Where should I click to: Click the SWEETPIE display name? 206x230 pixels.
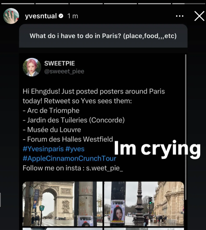click(59, 63)
